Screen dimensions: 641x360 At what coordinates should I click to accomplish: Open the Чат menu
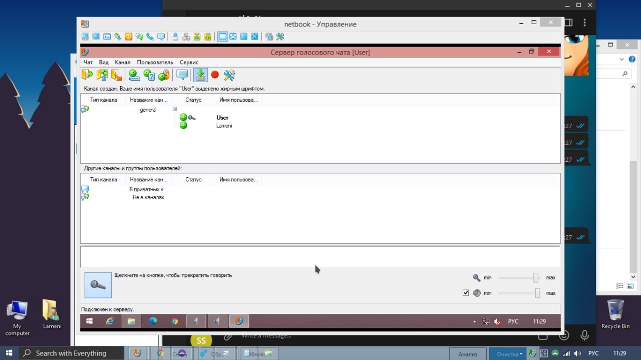point(88,63)
